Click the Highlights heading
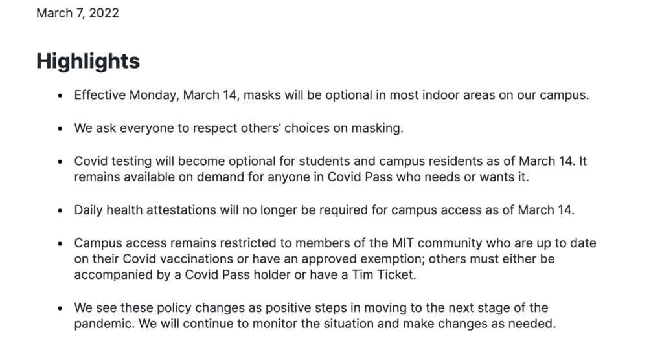The height and width of the screenshot is (341, 662). pos(88,61)
